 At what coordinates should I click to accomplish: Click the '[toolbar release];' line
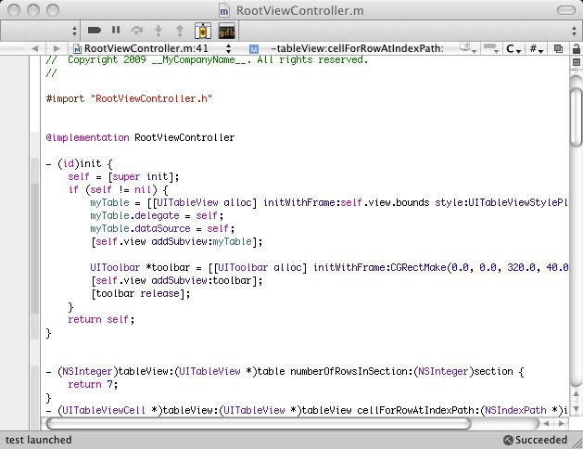point(141,294)
